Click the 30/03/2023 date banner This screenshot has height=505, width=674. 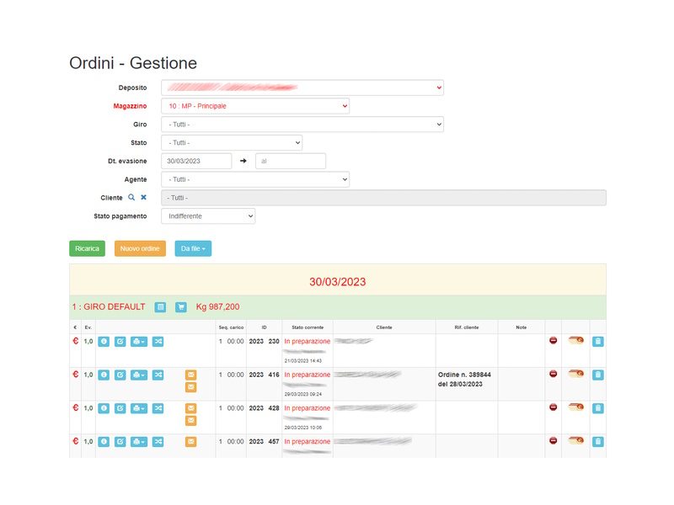click(x=338, y=282)
